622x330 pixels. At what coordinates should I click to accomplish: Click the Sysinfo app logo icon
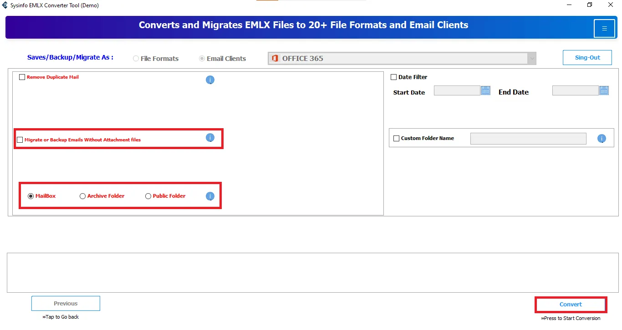5,5
